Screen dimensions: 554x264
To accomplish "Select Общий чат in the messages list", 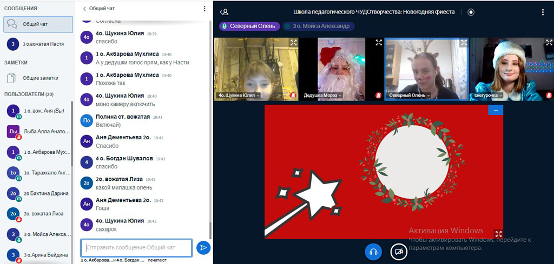I will coord(38,24).
